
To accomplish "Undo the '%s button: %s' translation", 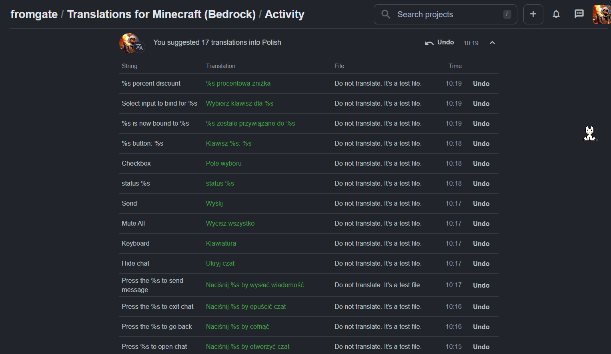I will [x=481, y=144].
